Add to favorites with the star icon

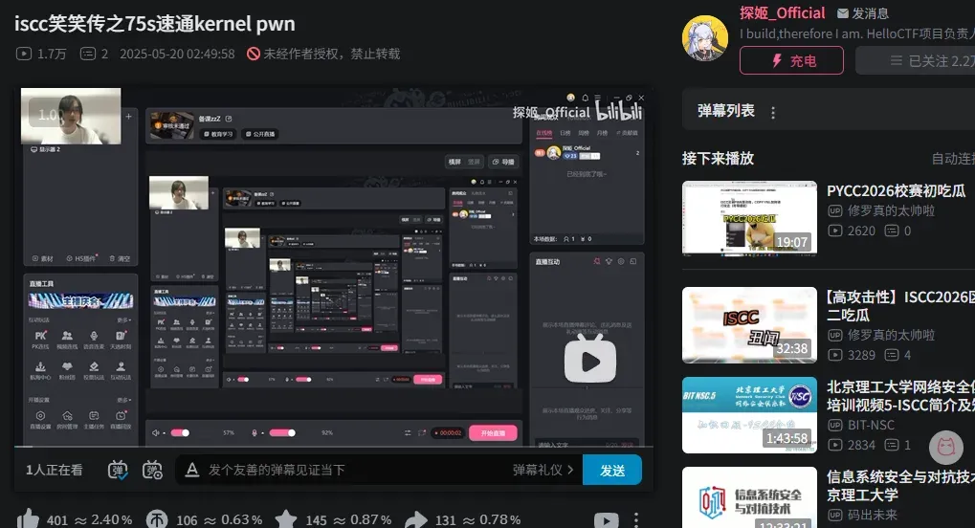click(x=286, y=518)
